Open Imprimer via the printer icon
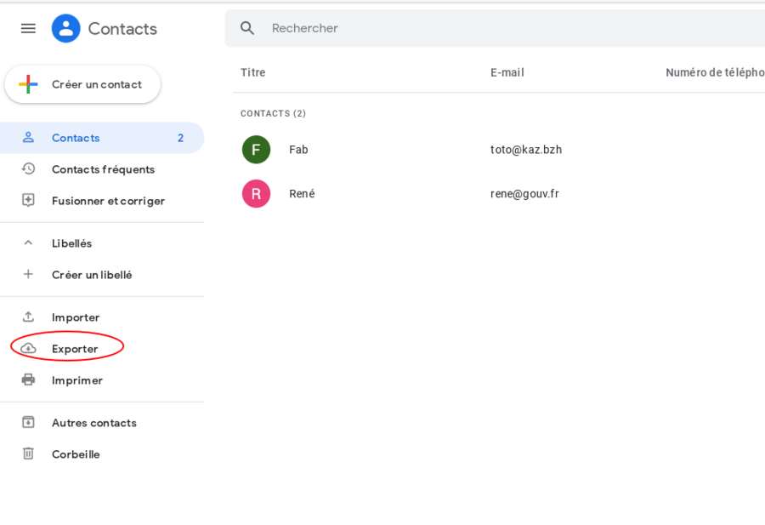The image size is (765, 525). click(x=28, y=379)
